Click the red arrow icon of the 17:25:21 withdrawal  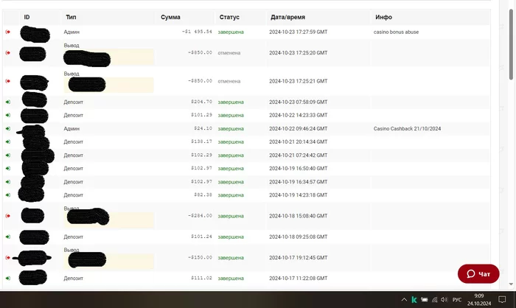coord(7,81)
